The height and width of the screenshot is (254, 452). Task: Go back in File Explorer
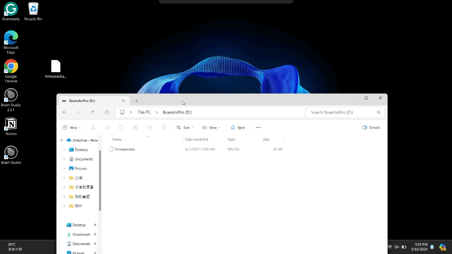(64, 112)
